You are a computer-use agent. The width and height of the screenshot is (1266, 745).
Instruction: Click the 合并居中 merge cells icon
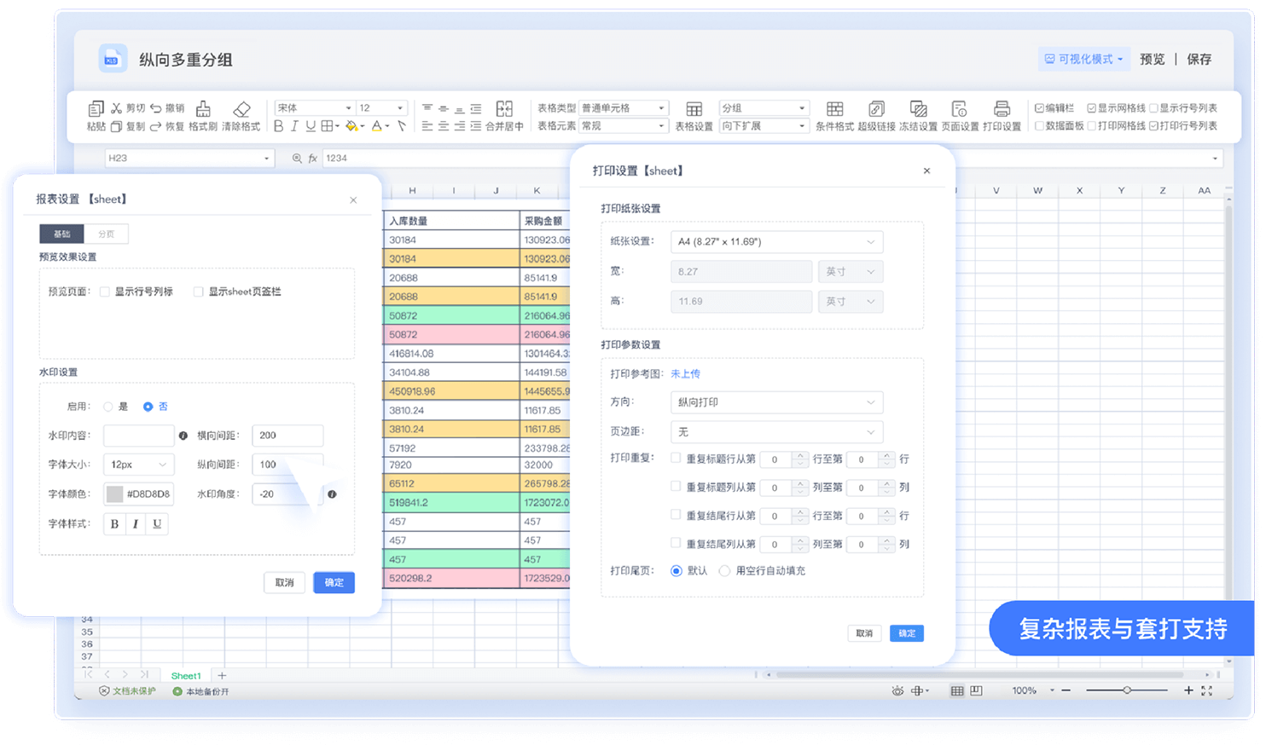pyautogui.click(x=504, y=109)
